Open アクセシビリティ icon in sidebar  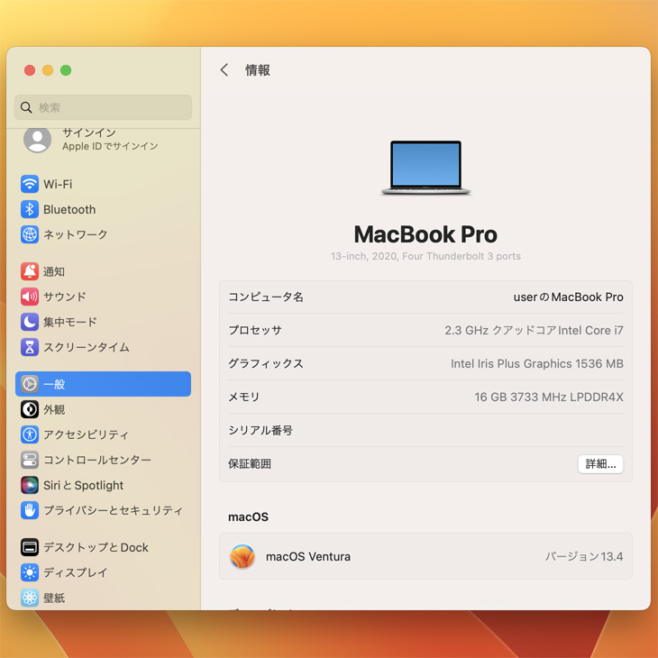pos(30,434)
